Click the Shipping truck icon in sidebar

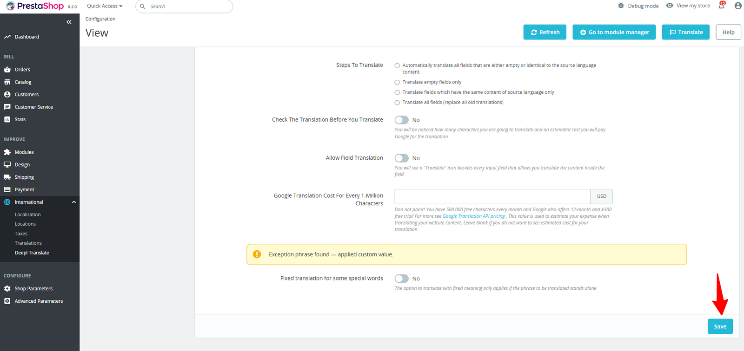click(x=7, y=177)
